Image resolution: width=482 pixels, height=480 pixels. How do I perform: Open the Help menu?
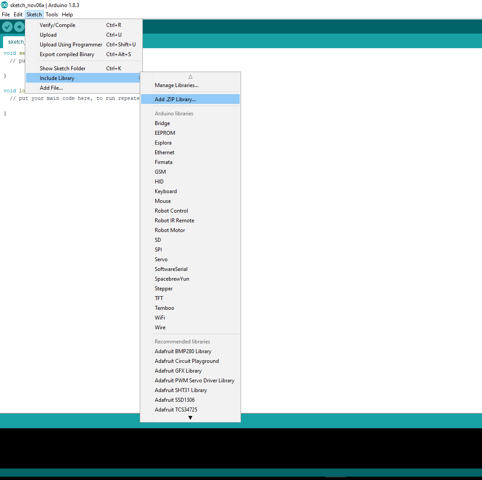(67, 15)
